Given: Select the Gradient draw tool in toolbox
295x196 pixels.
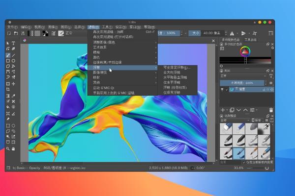Looking at the screenshot, I should (8, 96).
